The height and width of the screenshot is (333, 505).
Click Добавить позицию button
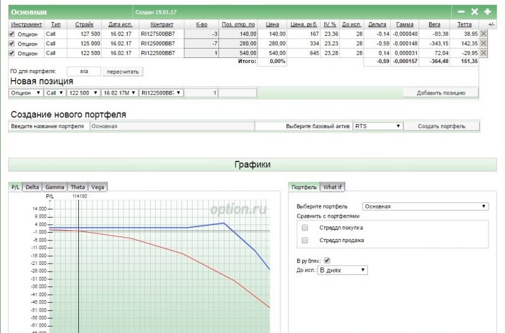point(441,93)
